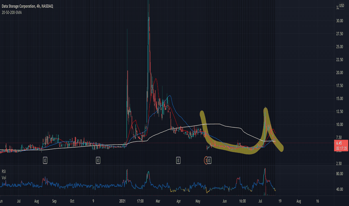Click the Apr label on time axis
This screenshot has height=206, width=349.
point(179,201)
